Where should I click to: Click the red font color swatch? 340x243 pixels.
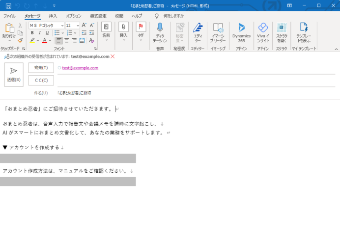44,41
